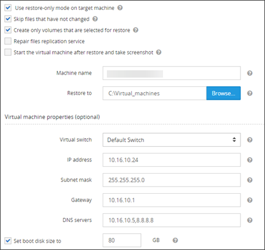Show help for Create only volumes option
This screenshot has height=250, width=265.
(x=136, y=30)
